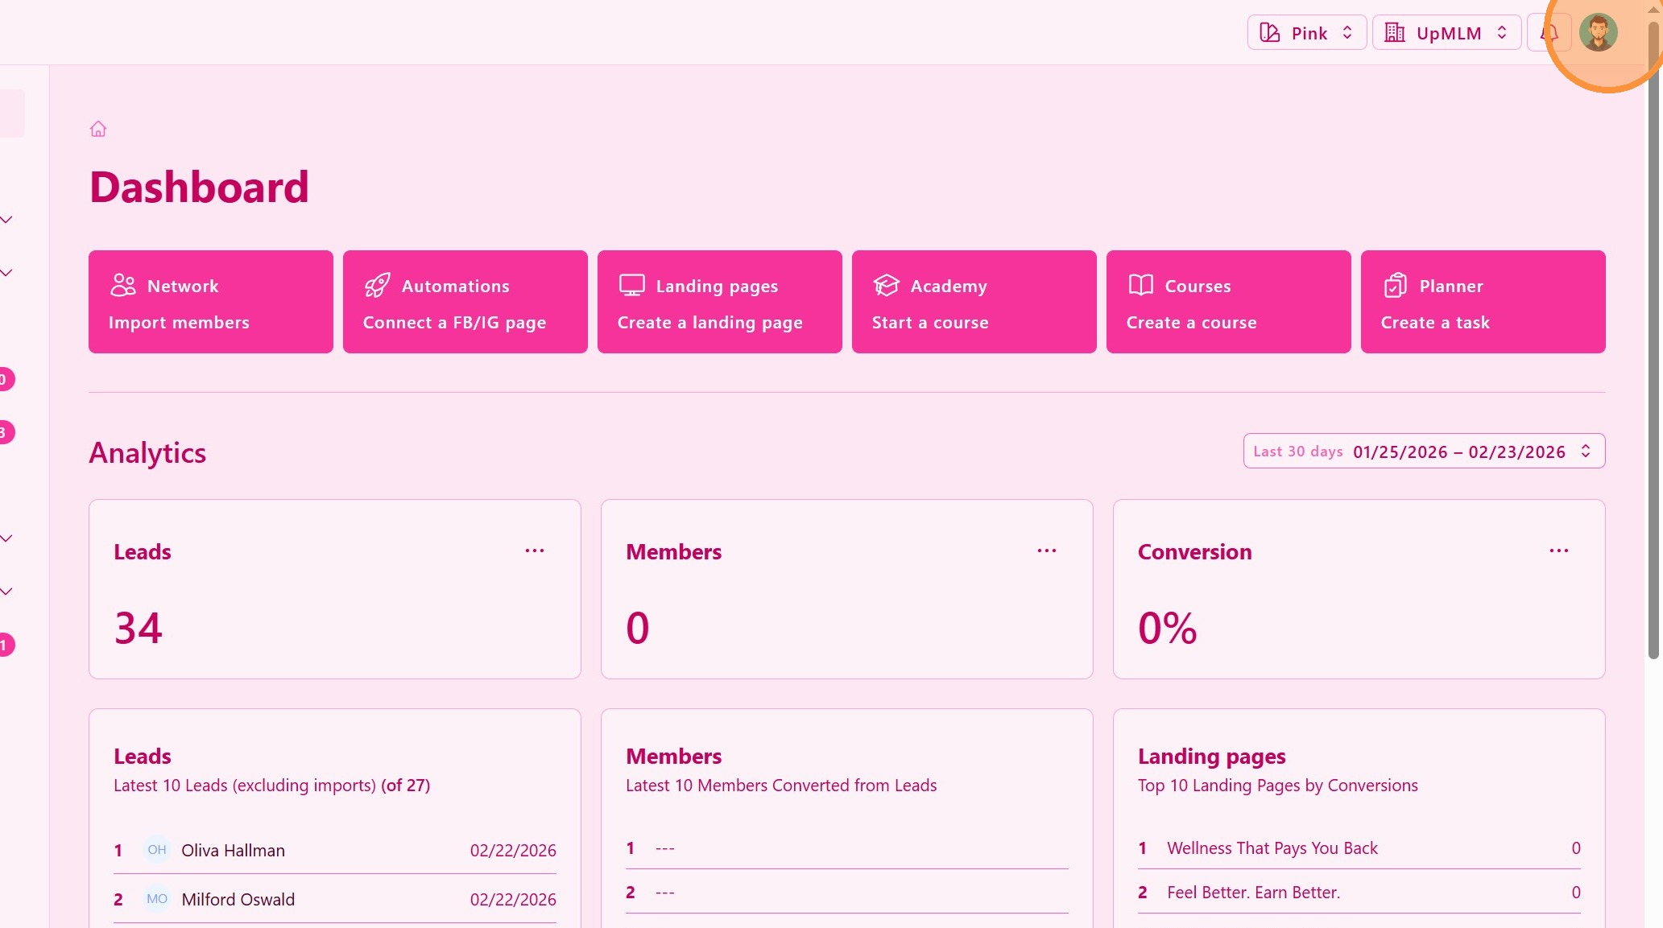Click the home breadcrumb icon
This screenshot has height=928, width=1663.
(x=98, y=129)
